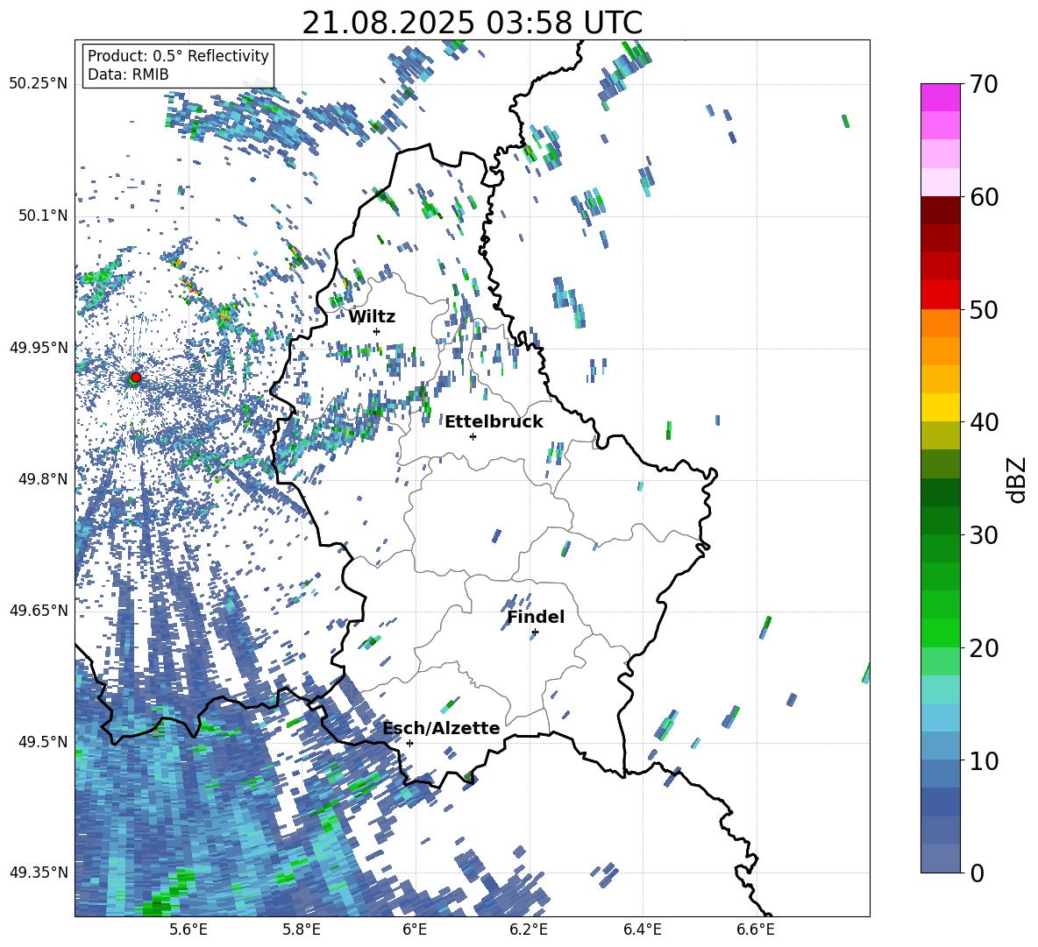Click the cross marker below Findel label

point(535,633)
